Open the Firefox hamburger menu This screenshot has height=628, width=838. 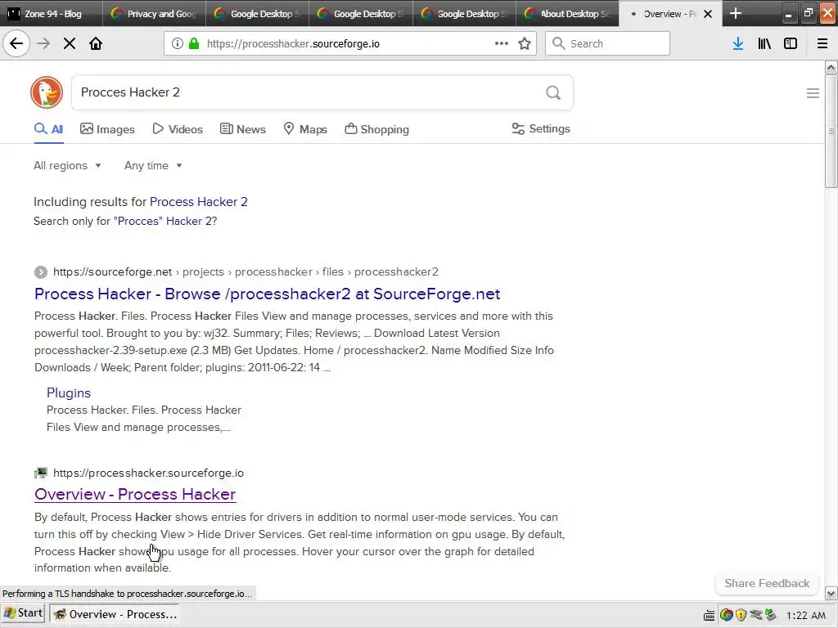coord(822,43)
